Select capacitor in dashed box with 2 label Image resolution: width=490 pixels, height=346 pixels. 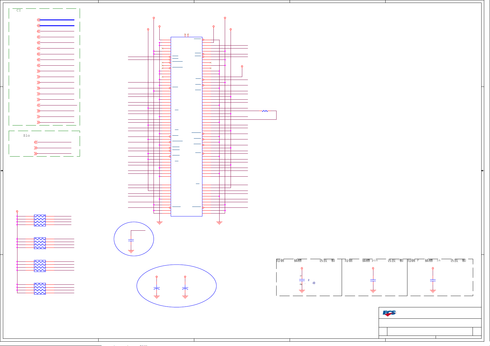(302, 280)
